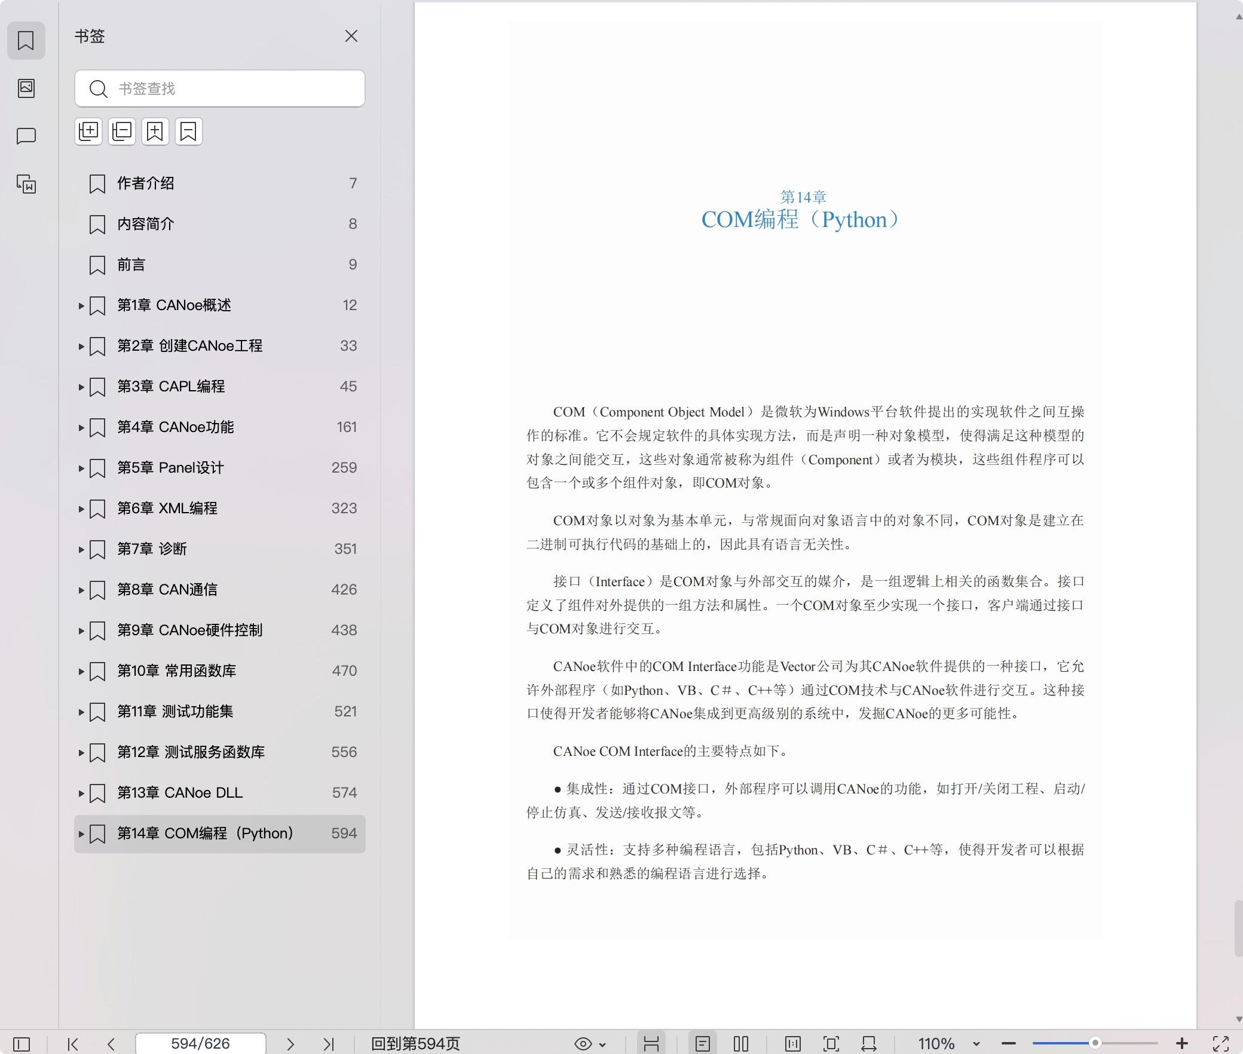Add a new bookmark via the add-bookmark icon
This screenshot has width=1243, height=1054.
point(155,131)
